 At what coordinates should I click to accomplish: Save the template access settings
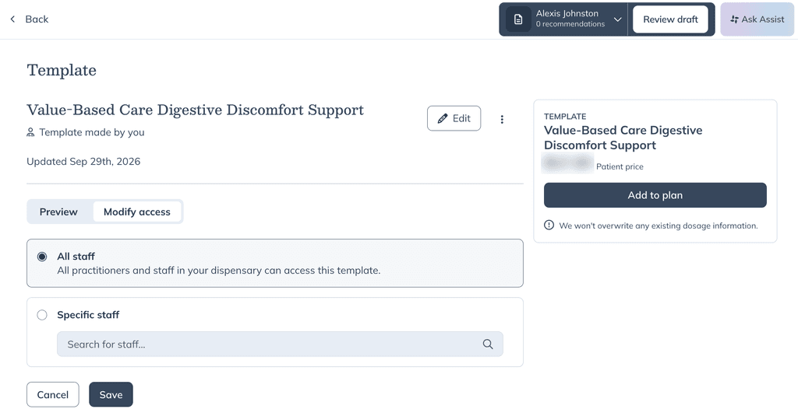click(111, 395)
